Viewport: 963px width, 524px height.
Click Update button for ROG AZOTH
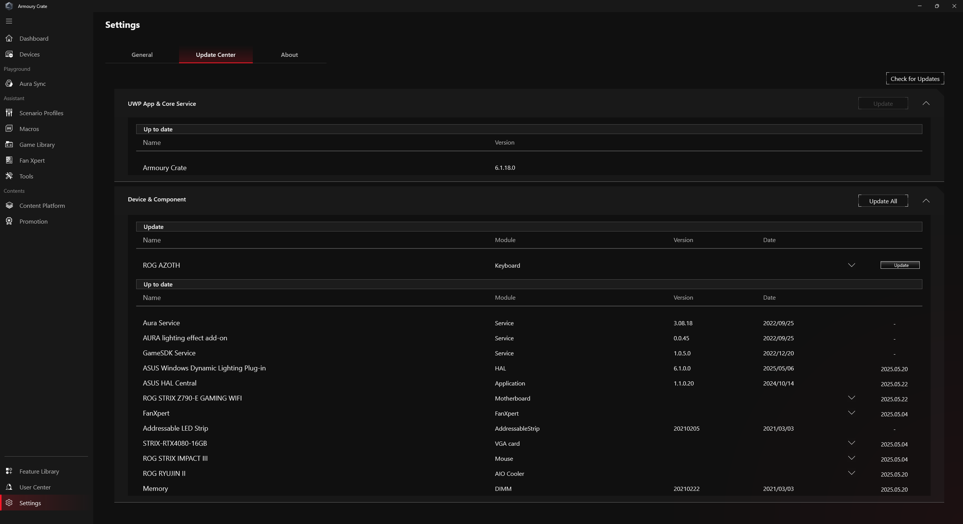click(x=900, y=265)
